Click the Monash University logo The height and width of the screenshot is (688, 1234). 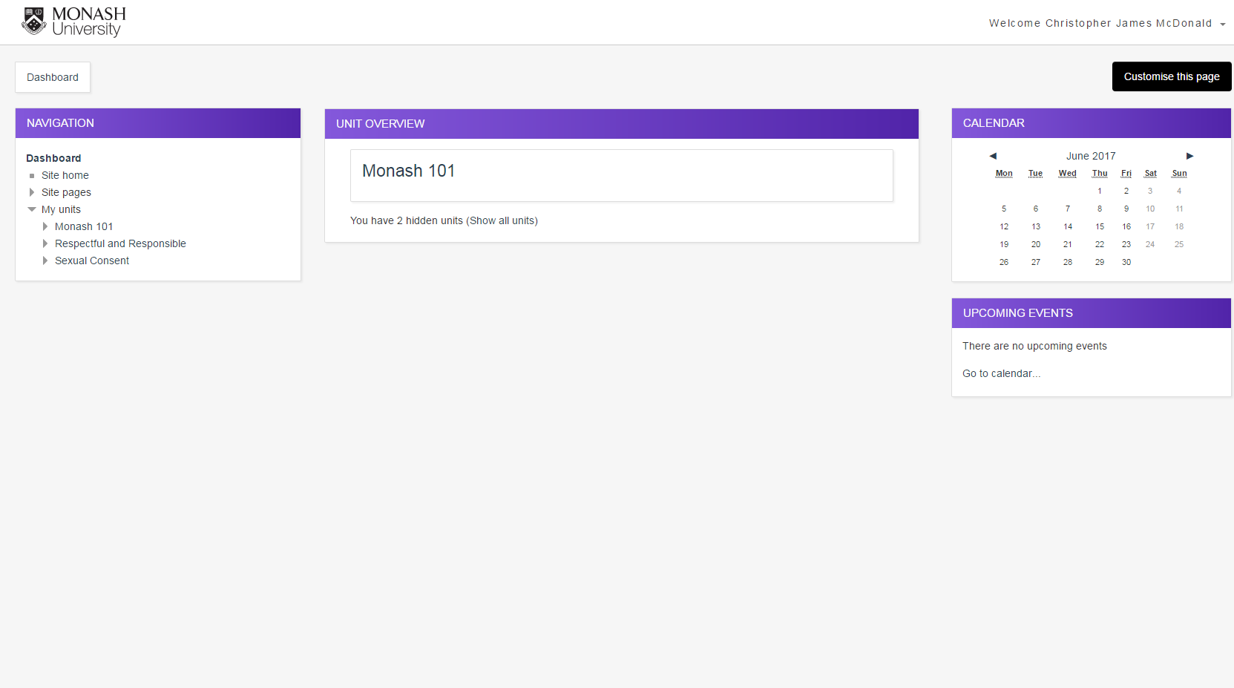pos(72,22)
